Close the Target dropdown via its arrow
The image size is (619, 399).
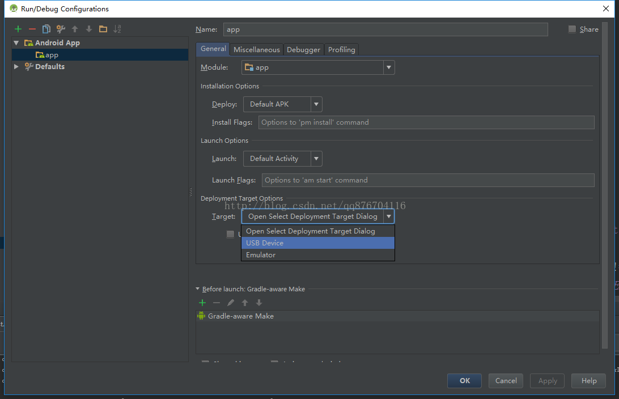tap(389, 217)
